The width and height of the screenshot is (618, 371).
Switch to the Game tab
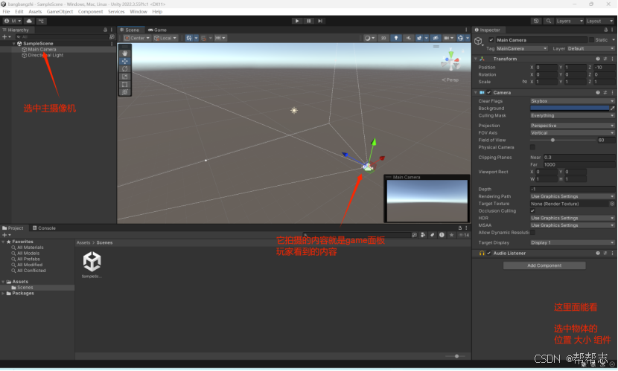(158, 30)
